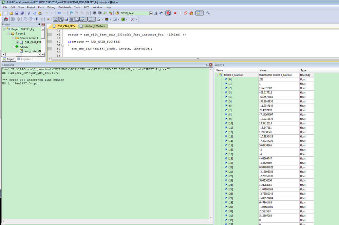
Task: Expand the DSP_CM4_FFT file node
Action: tap(18, 42)
